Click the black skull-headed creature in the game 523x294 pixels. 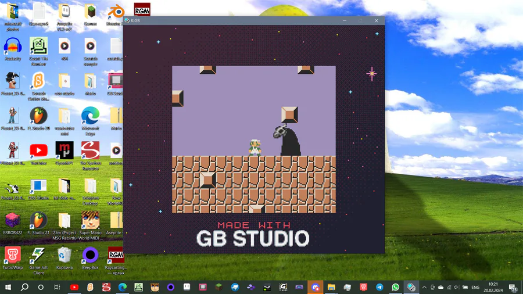point(287,141)
